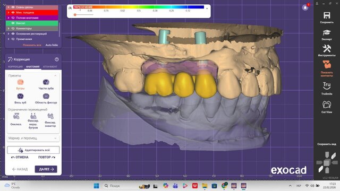This screenshot has width=340, height=191.
Task: Click Сохранить вид button
Action: 327,144
